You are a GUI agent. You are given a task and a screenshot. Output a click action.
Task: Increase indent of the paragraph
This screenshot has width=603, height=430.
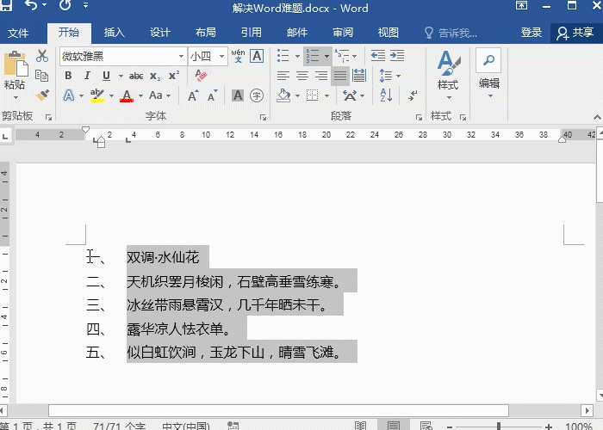point(397,56)
